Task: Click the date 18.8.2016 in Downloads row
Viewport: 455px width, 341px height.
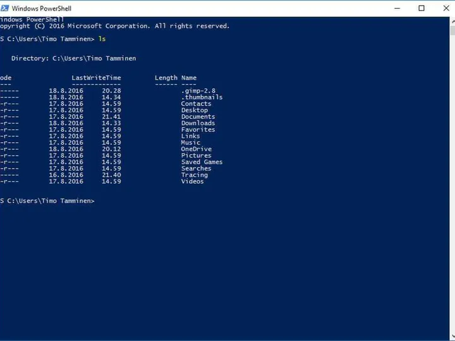Action: [66, 123]
